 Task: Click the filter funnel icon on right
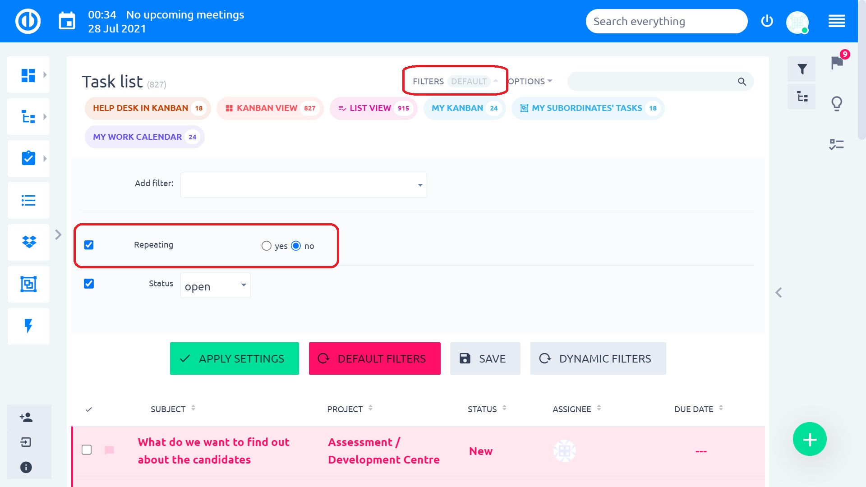pos(802,69)
